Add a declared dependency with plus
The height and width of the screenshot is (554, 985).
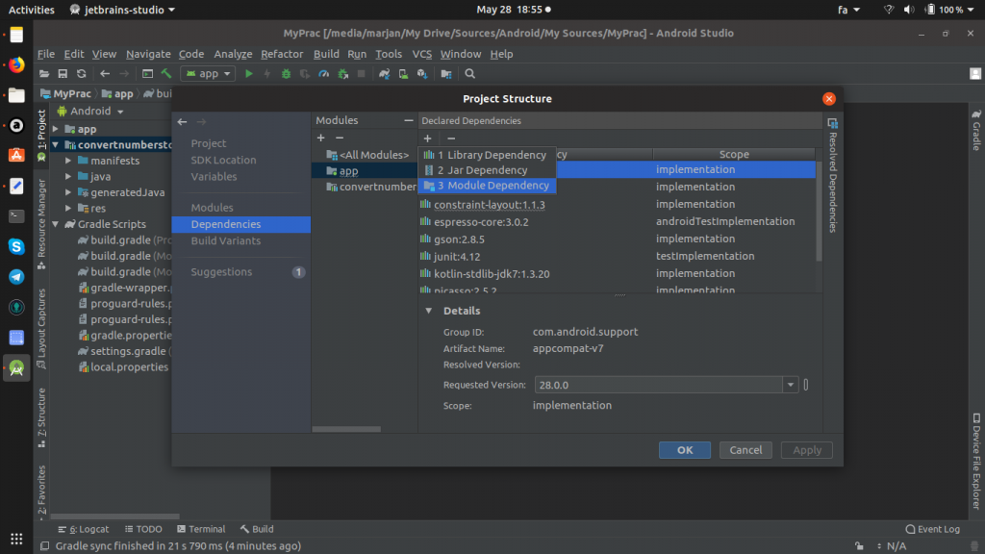428,138
